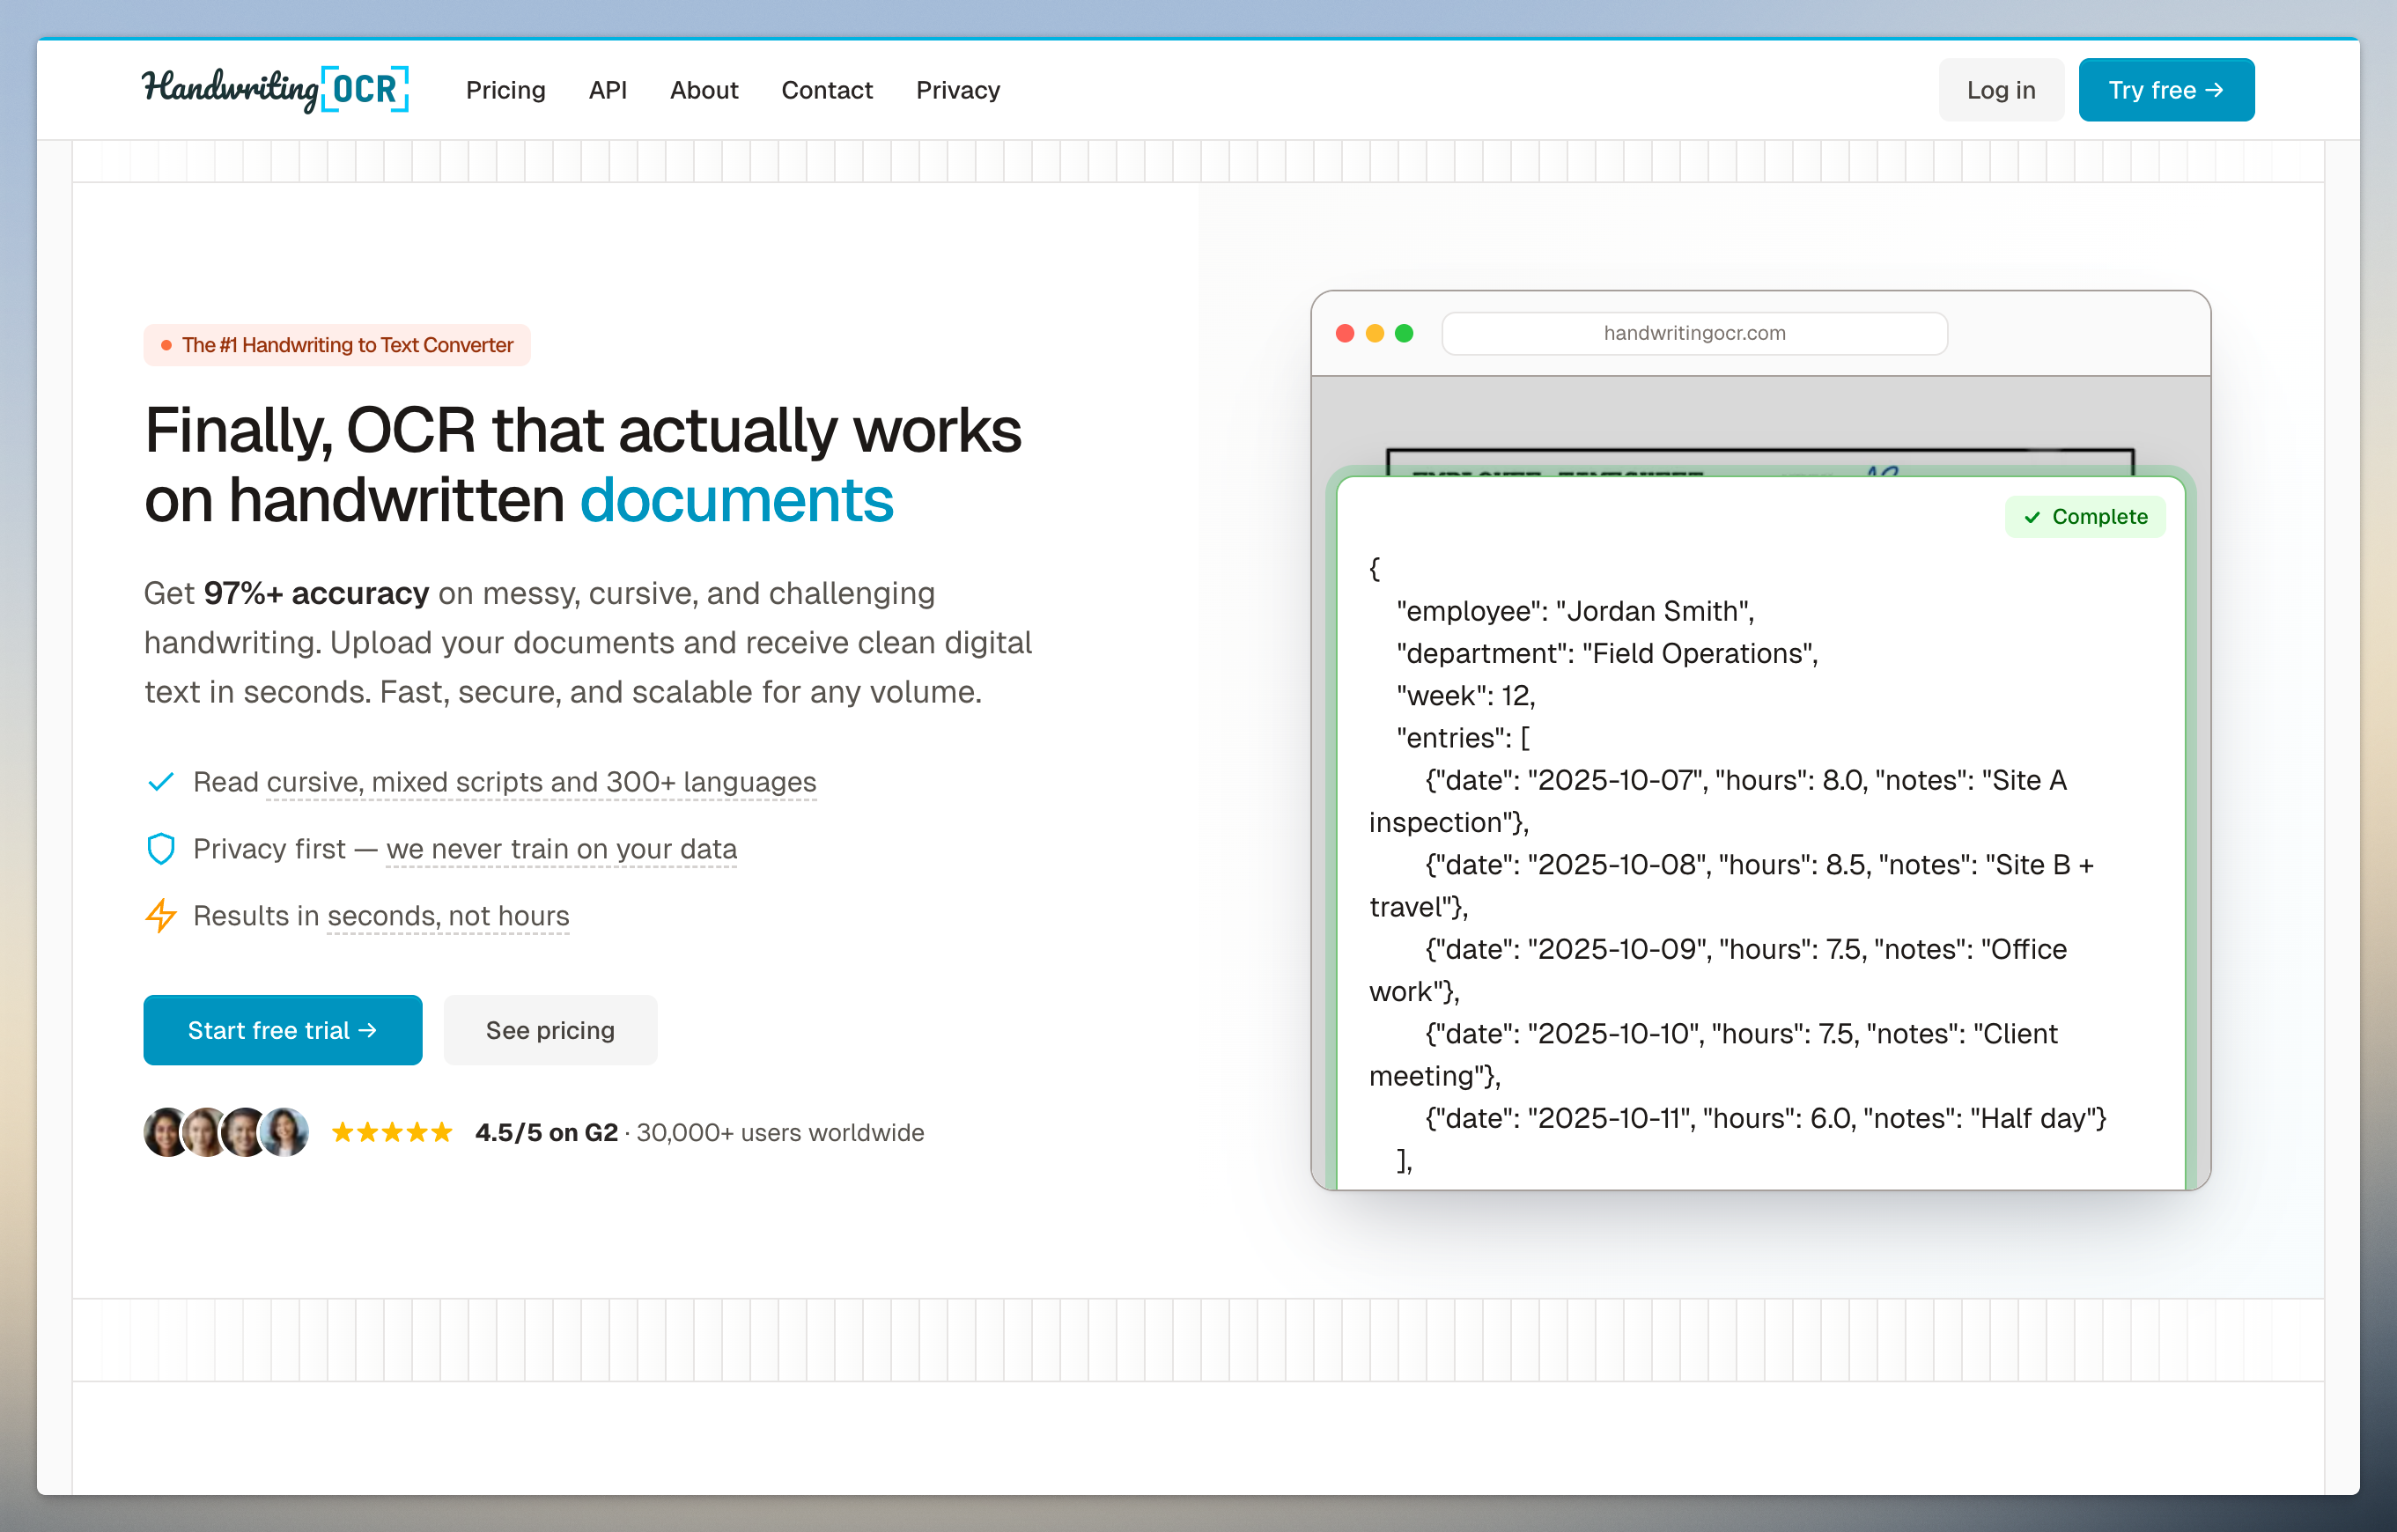
Task: Click 'we never train on your data' link
Action: (x=562, y=849)
